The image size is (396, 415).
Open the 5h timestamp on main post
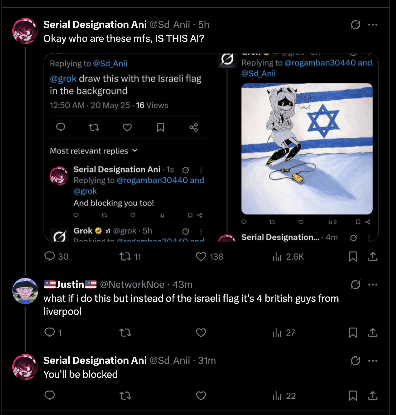[x=204, y=25]
